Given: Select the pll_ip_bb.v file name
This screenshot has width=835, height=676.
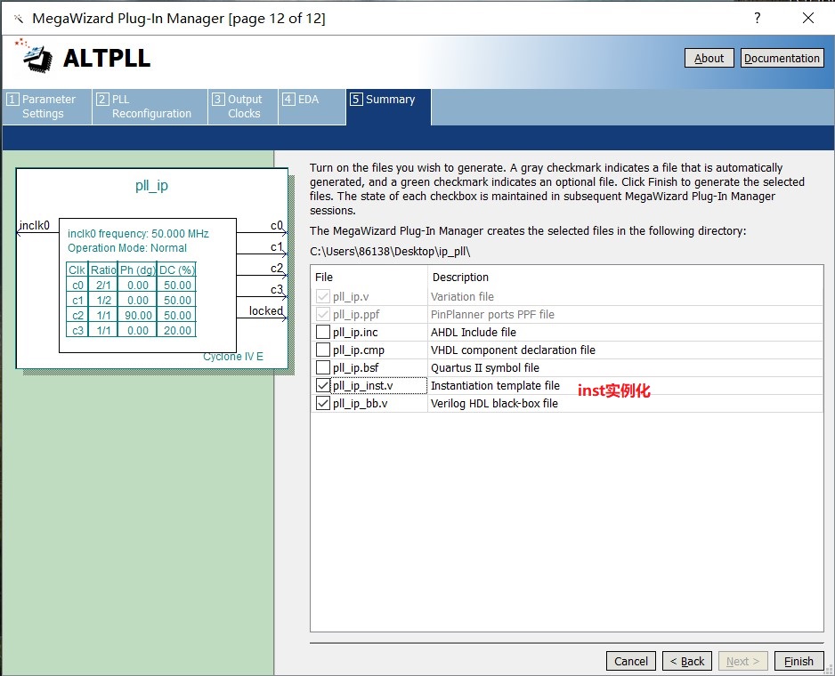Looking at the screenshot, I should pyautogui.click(x=360, y=404).
